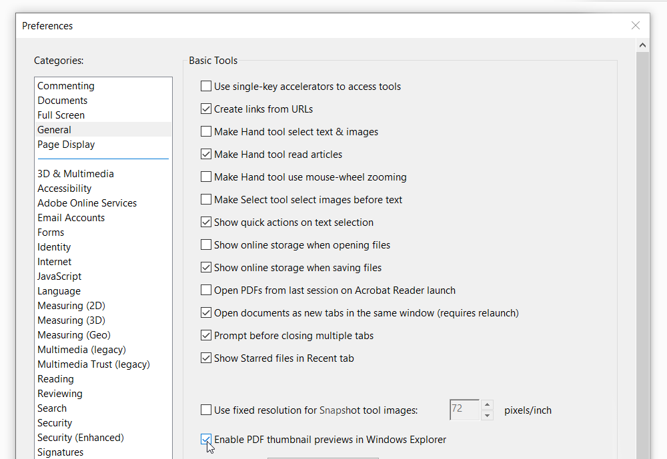The height and width of the screenshot is (459, 667).
Task: Select the Accessibility category
Action: click(x=64, y=189)
